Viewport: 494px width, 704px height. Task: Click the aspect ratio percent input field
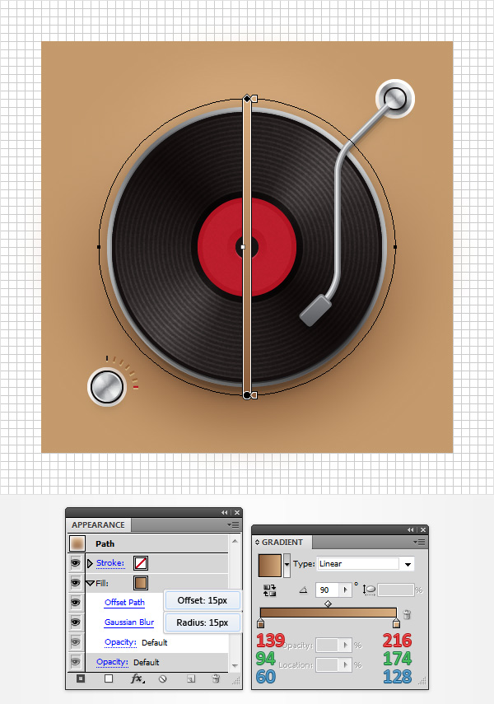(396, 590)
